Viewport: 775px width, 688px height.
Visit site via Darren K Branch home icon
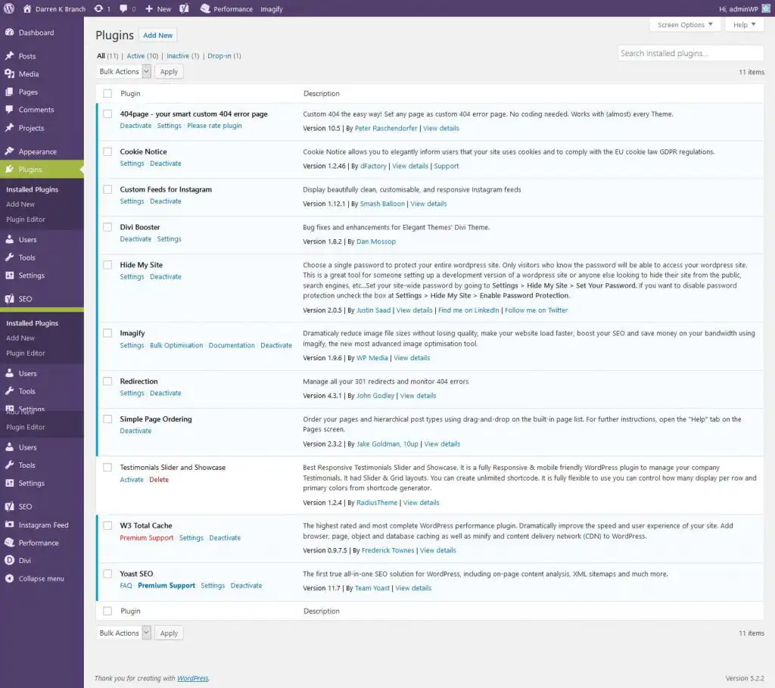27,9
